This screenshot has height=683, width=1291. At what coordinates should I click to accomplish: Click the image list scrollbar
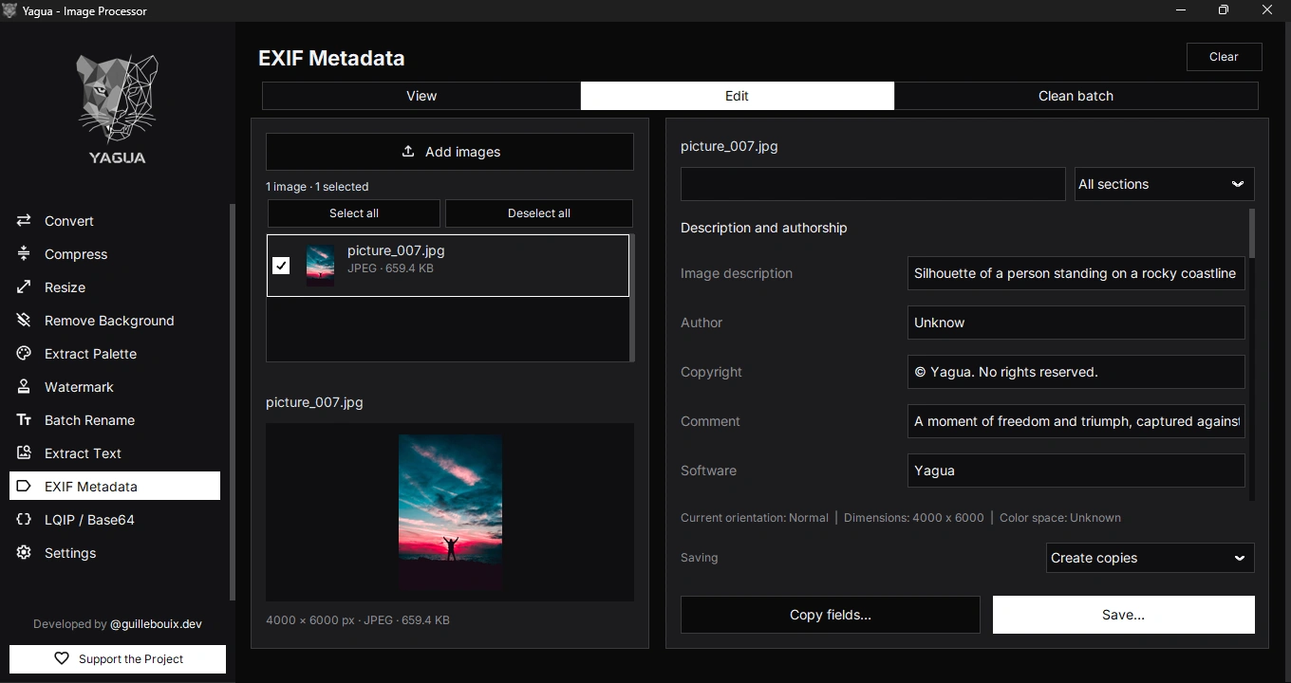632,298
